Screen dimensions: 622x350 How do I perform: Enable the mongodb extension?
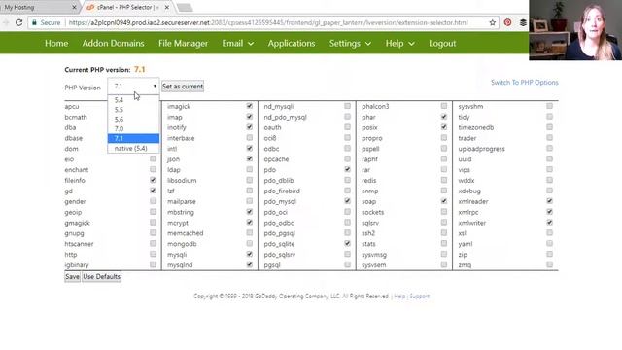coord(249,244)
